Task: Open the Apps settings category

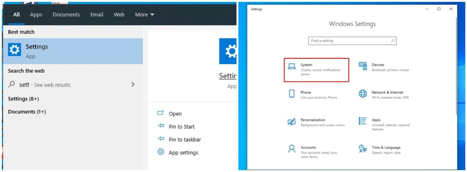Action: pos(384,124)
